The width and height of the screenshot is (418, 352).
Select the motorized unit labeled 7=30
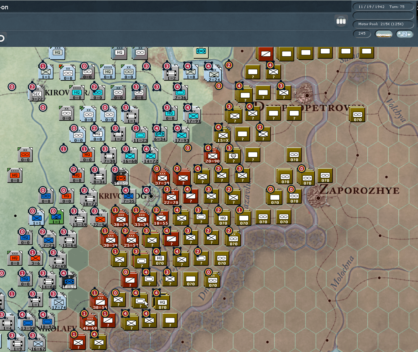109,156
